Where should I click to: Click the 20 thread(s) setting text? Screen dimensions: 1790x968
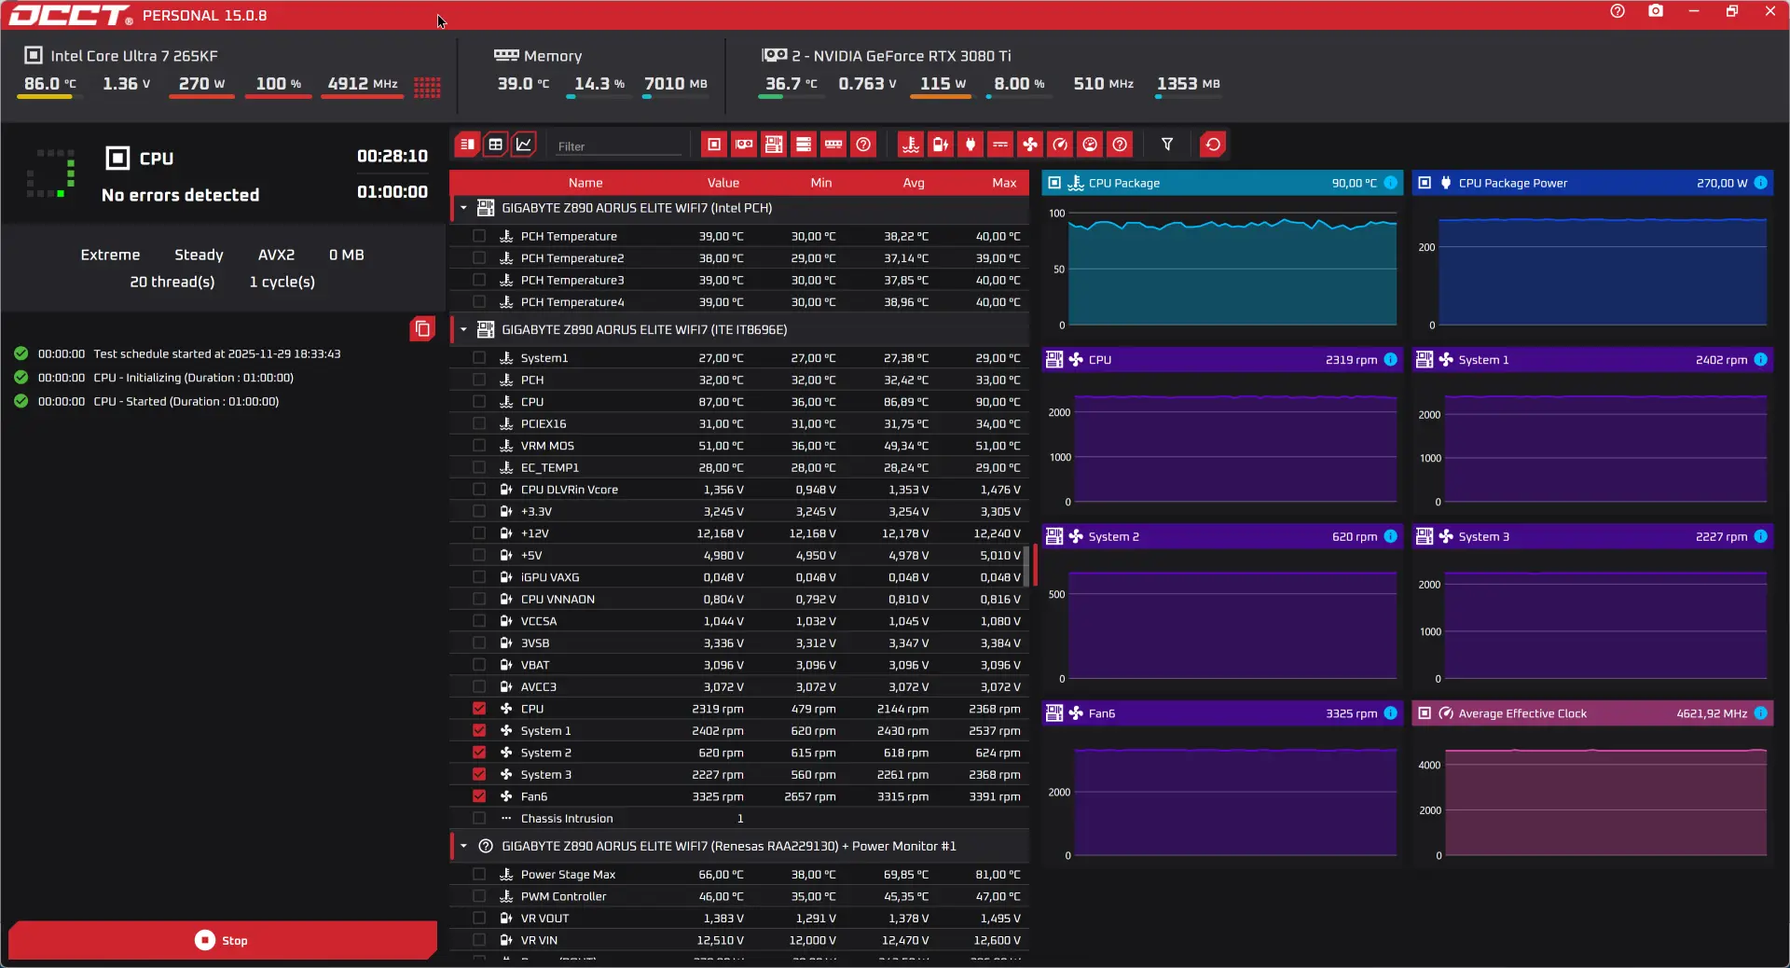point(172,282)
